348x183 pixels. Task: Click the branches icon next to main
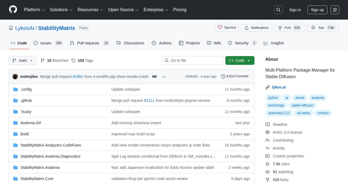click(43, 60)
